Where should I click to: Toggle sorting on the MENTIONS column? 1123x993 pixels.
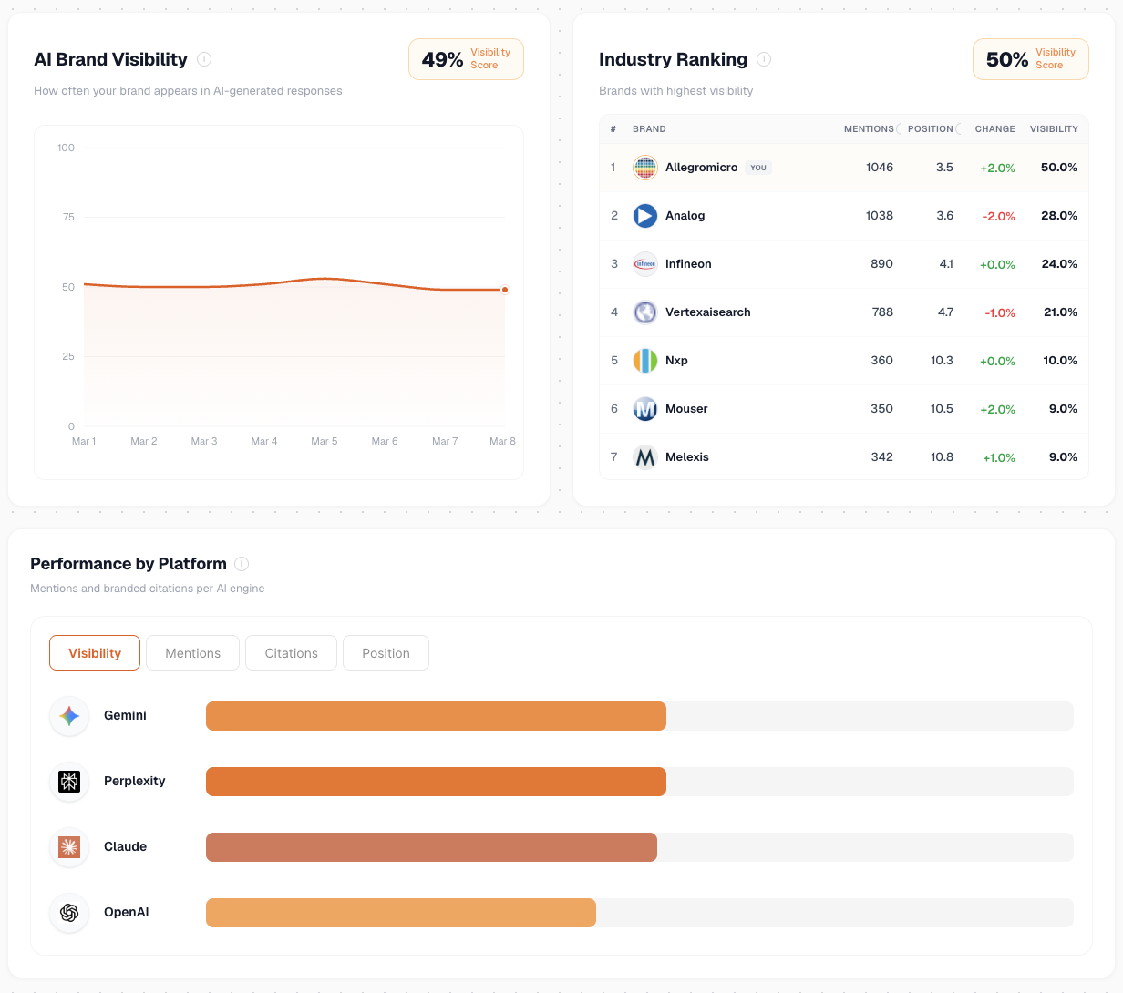(x=869, y=128)
